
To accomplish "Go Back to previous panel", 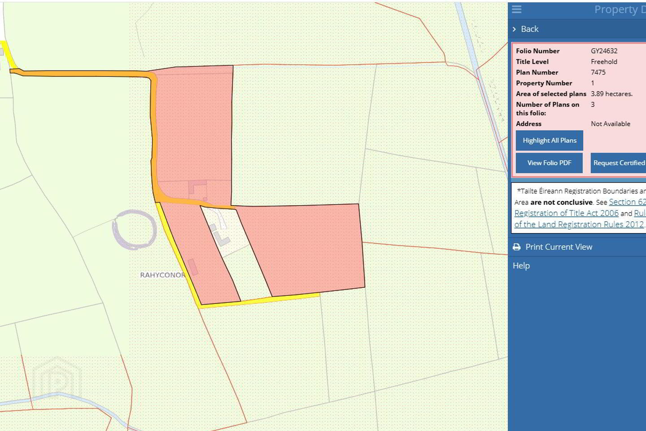I will click(529, 29).
